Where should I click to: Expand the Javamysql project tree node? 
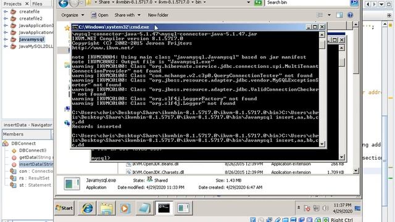point(6,39)
